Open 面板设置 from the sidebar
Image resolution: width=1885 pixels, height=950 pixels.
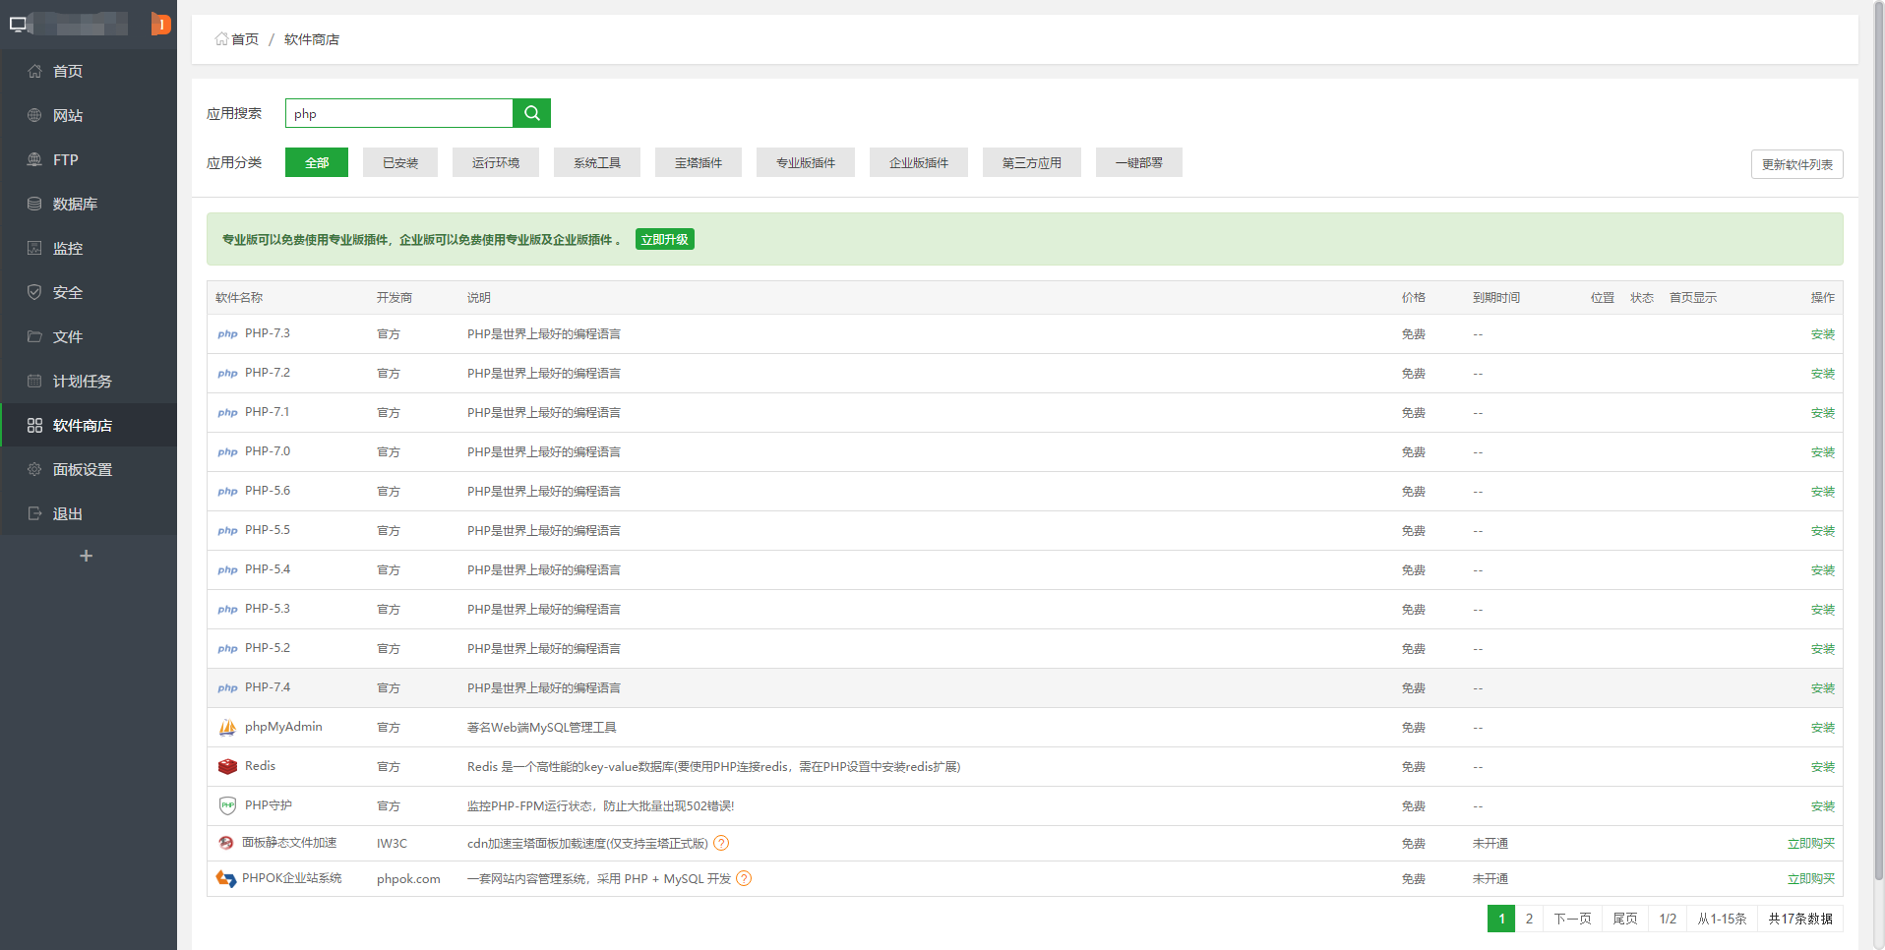pos(82,469)
